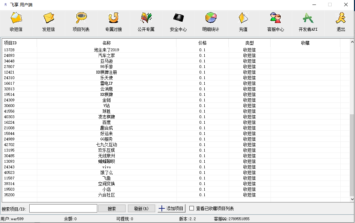
Task: Click the 余额:0 status bar entry
Action: pyautogui.click(x=70, y=219)
